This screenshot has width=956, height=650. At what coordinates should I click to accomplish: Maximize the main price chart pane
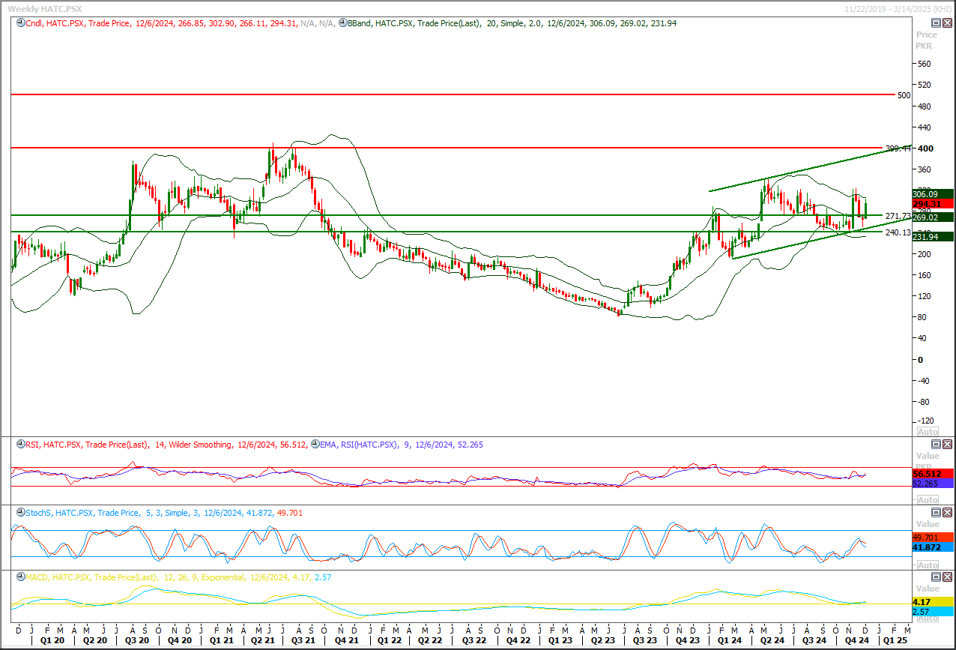click(x=935, y=23)
